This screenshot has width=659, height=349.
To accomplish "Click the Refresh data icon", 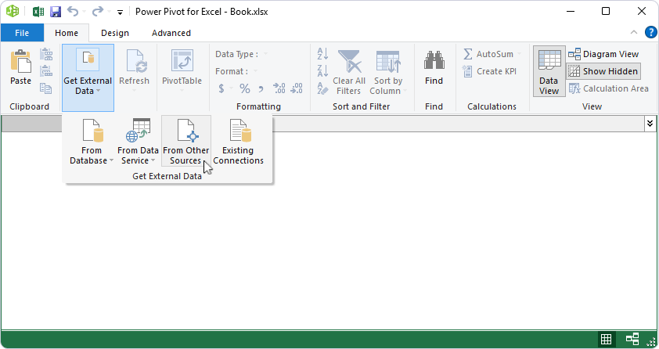I will [136, 61].
